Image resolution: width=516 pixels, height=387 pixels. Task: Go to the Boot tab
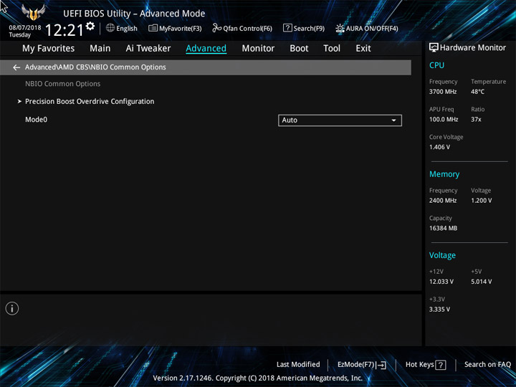[299, 49]
